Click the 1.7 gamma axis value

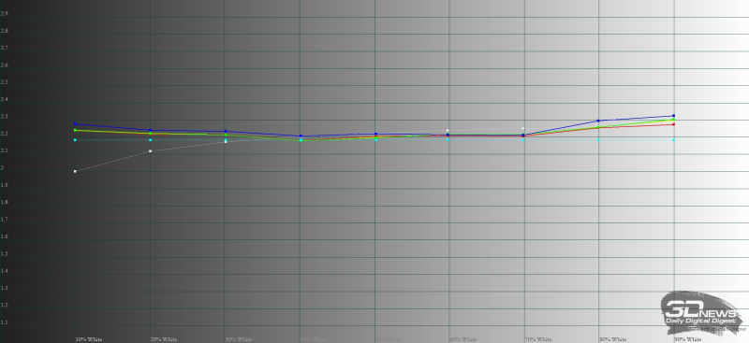[4, 220]
